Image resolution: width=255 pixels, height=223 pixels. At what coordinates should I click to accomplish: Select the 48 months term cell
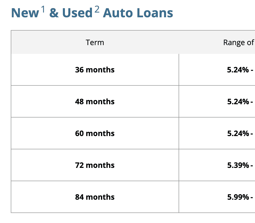[95, 101]
